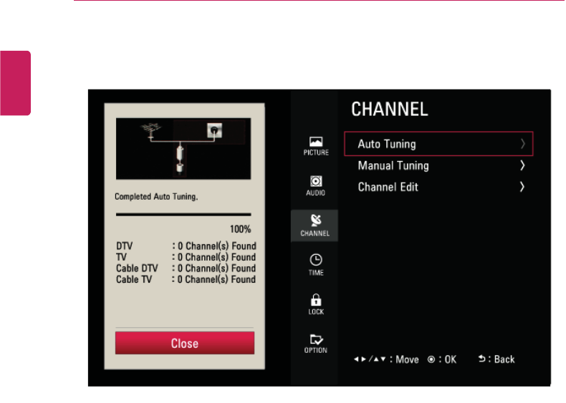The height and width of the screenshot is (403, 566).
Task: Click the DTV channels found row
Action: 186,246
